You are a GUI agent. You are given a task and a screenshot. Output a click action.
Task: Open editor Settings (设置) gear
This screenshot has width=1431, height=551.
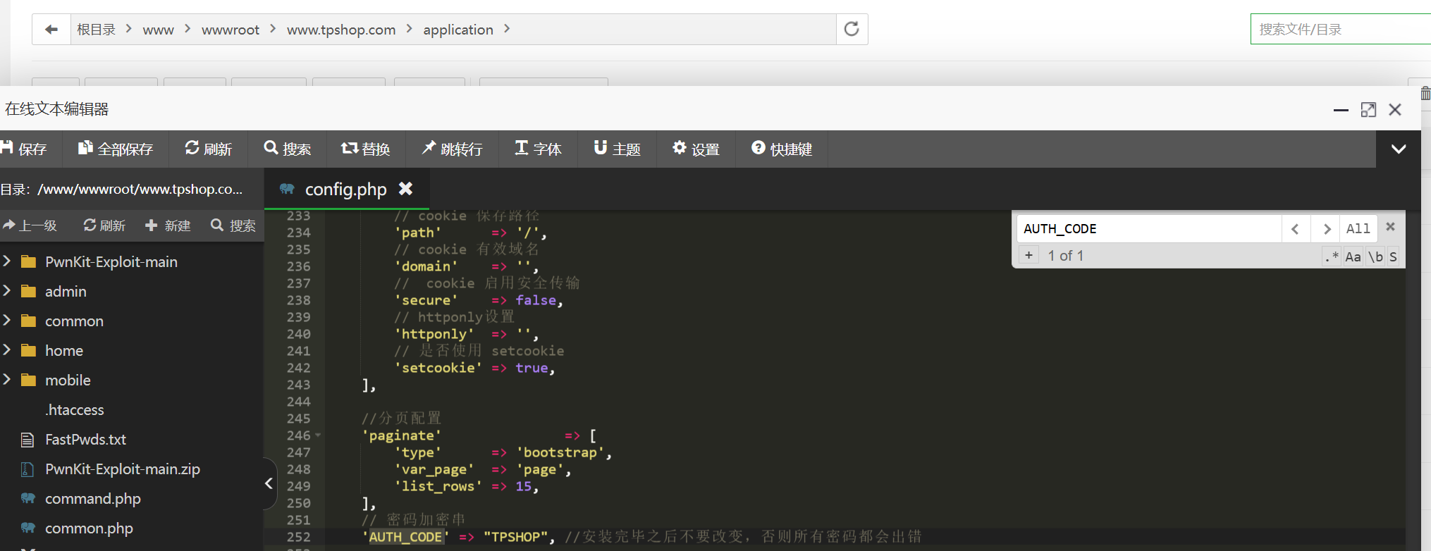point(696,149)
